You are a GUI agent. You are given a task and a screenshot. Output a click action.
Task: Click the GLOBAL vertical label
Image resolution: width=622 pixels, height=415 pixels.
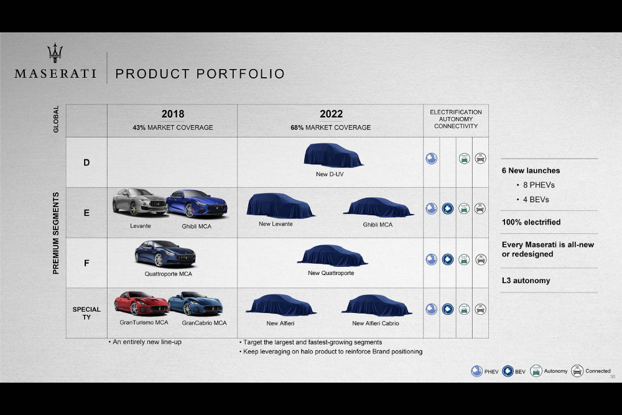56,119
